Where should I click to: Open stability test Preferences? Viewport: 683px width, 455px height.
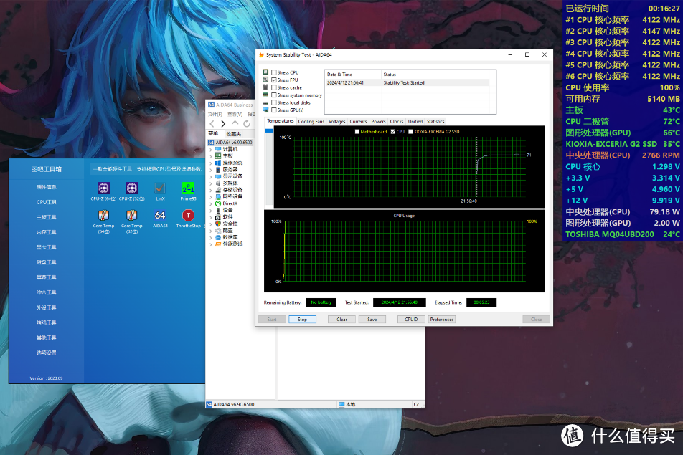tap(442, 320)
